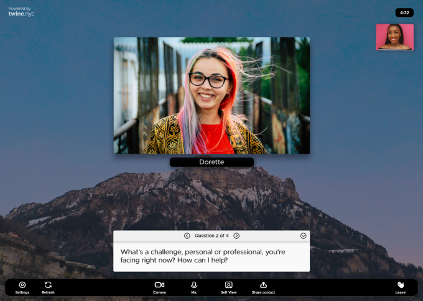423x301 pixels.
Task: Click the Share contact text label
Action: click(263, 292)
